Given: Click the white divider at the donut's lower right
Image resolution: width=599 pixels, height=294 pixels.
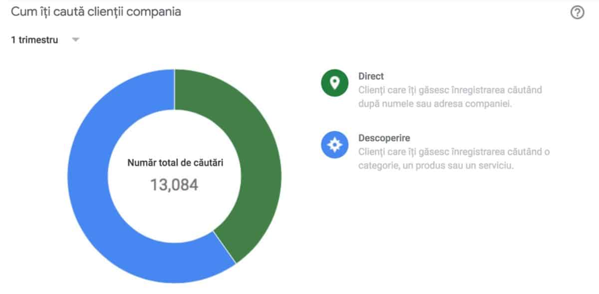Looking at the screenshot, I should click(224, 247).
